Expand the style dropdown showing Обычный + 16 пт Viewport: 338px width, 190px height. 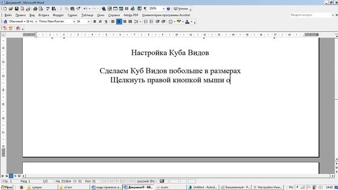(36, 22)
